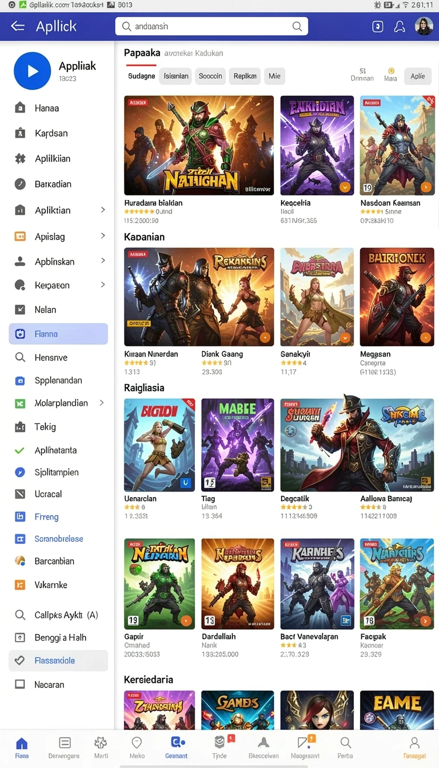Open the Nasdoan Kaansan game cover
The width and height of the screenshot is (439, 768).
(397, 146)
